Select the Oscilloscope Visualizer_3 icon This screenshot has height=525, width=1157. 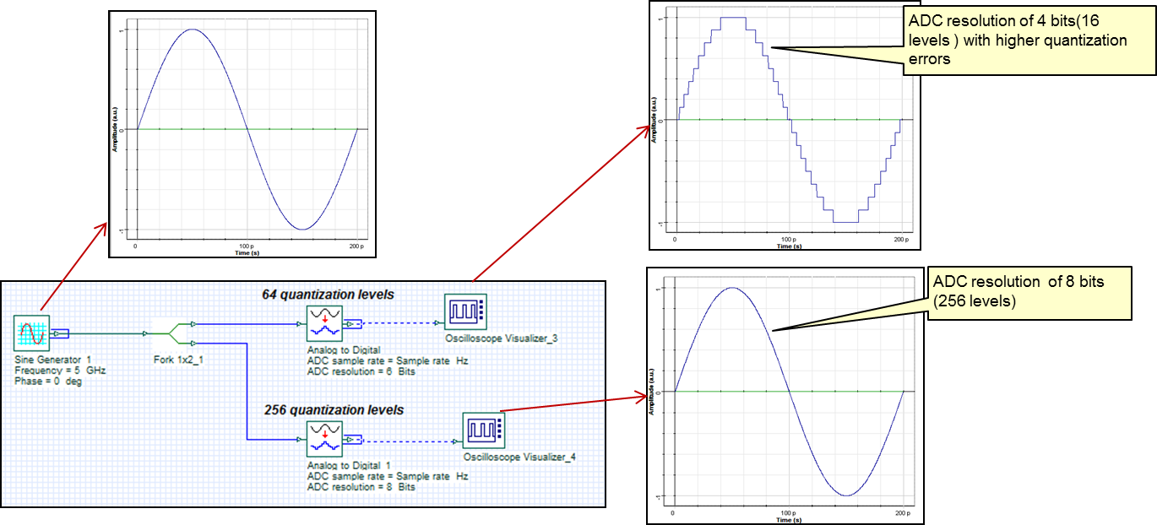[467, 311]
